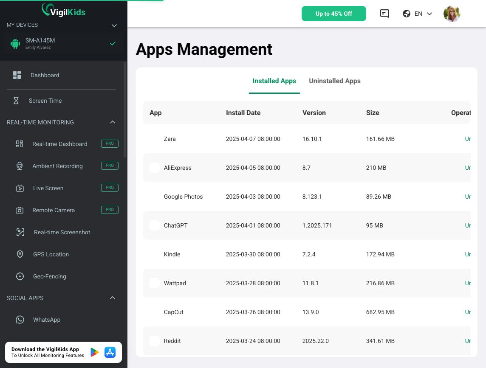Open the user profile avatar
The height and width of the screenshot is (368, 486).
(x=452, y=14)
